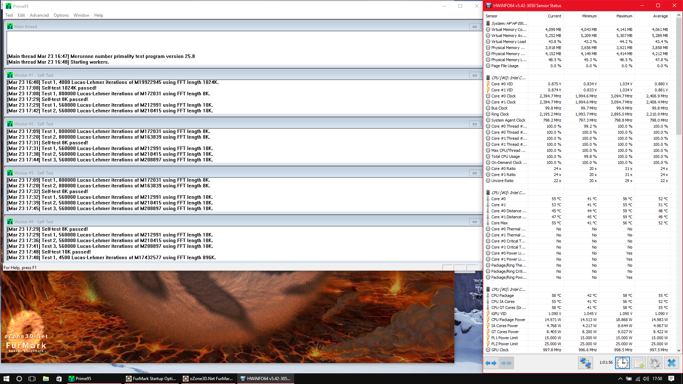Click HWiNFO64 title bar app icon
Viewport: 683px width, 384px height.
[x=489, y=6]
